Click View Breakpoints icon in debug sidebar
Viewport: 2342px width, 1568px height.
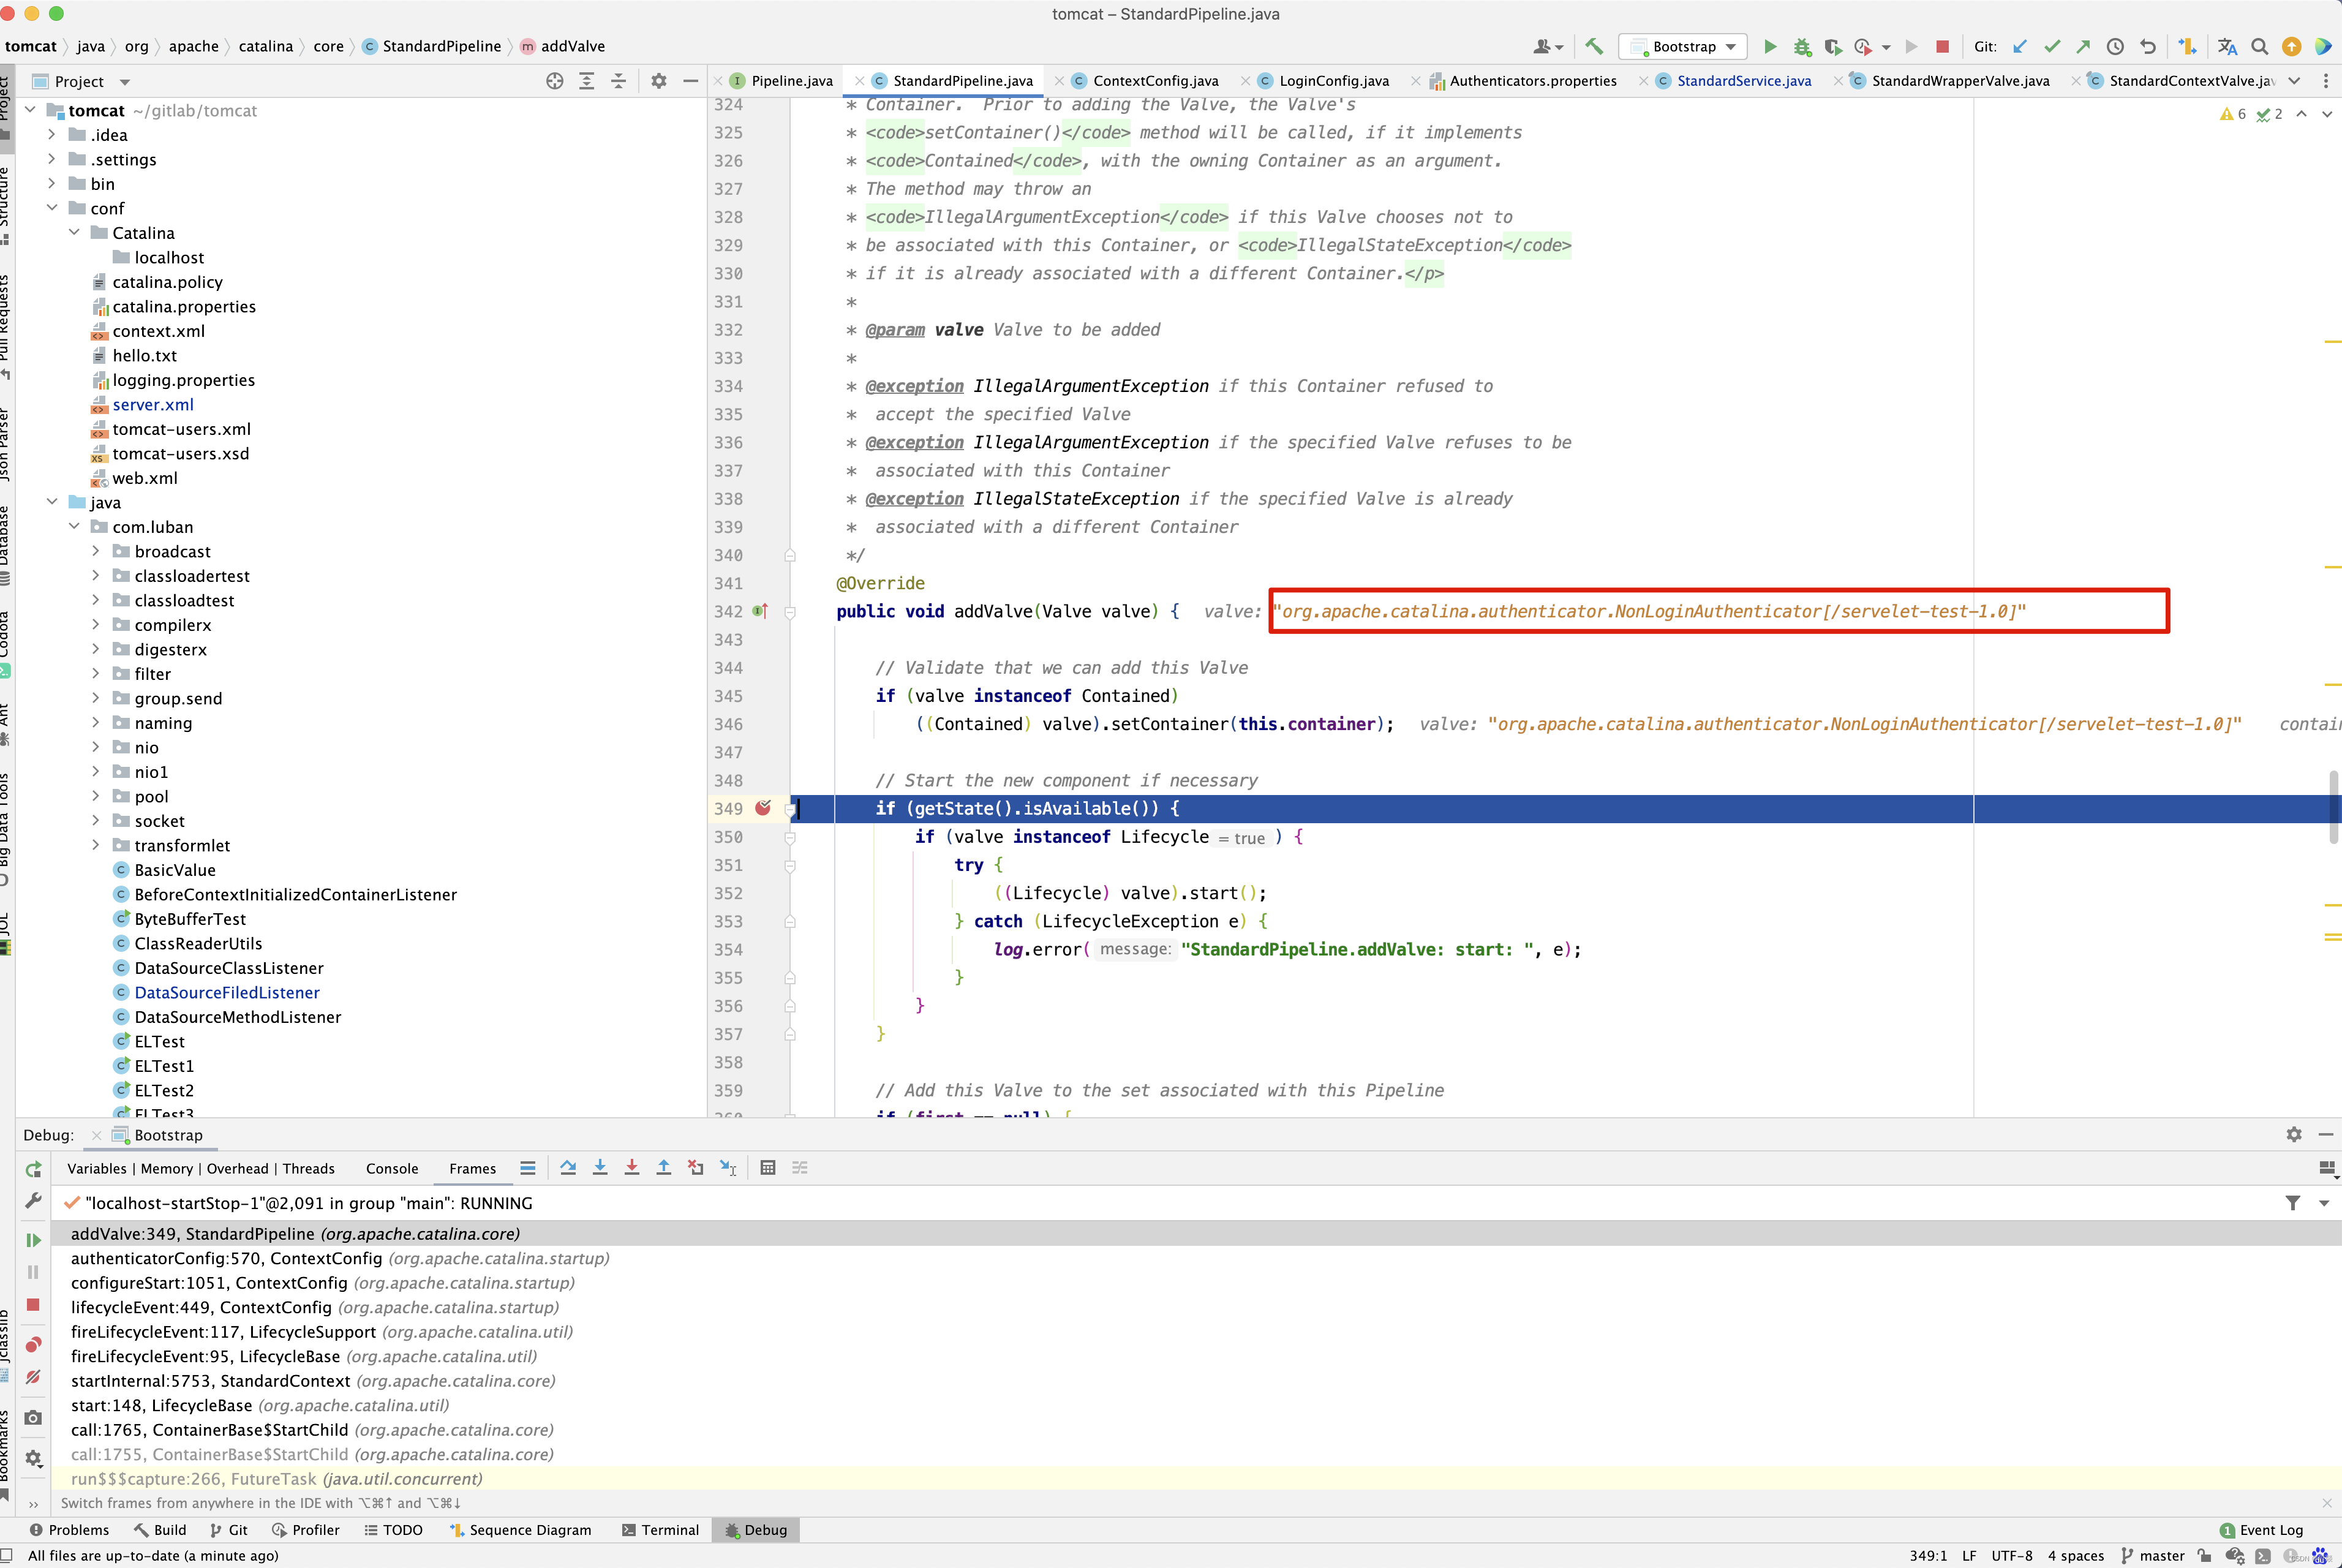coord(33,1345)
